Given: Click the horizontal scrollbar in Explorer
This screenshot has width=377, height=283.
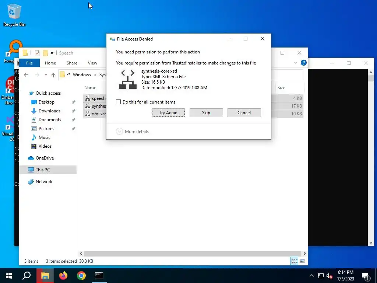Looking at the screenshot, I should pos(192,254).
